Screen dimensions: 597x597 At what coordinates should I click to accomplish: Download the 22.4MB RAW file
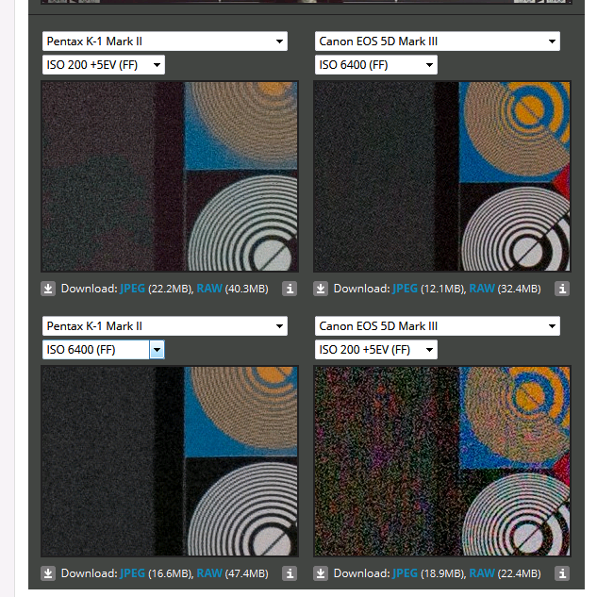482,573
